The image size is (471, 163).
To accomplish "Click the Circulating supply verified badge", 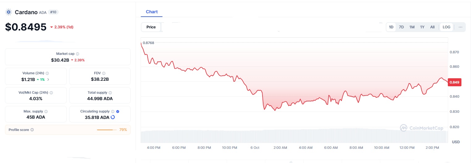I will pos(118,112).
